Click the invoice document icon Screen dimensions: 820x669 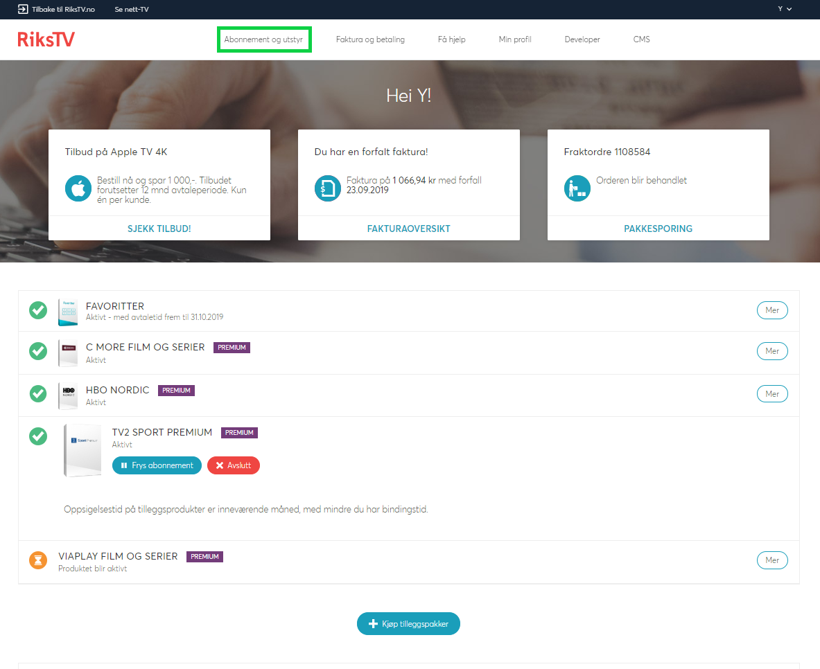(328, 188)
